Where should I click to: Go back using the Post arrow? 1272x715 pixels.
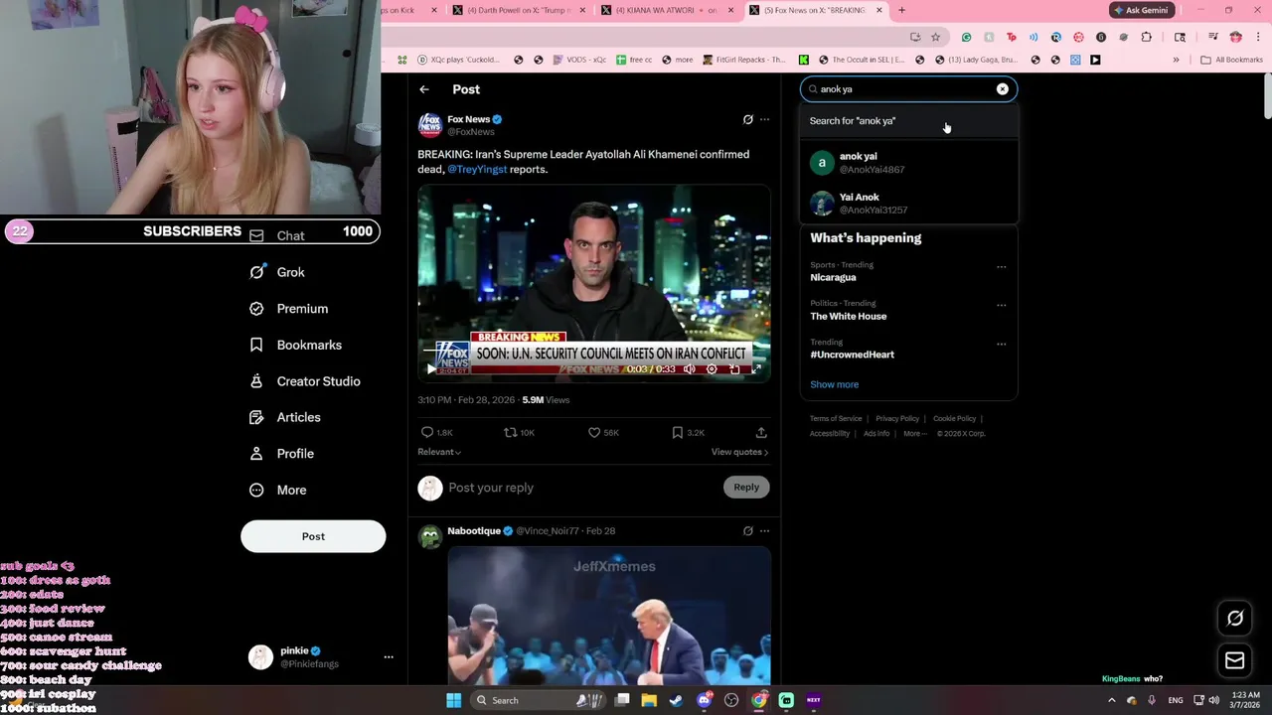[424, 89]
